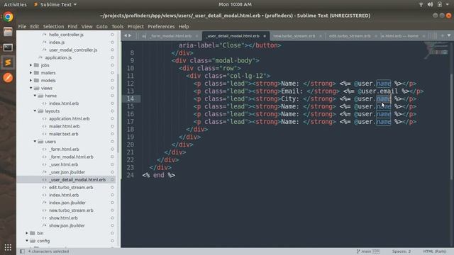Screen dimensions: 454x255
Task: Open the Files app in the dock
Action: pyautogui.click(x=8, y=32)
